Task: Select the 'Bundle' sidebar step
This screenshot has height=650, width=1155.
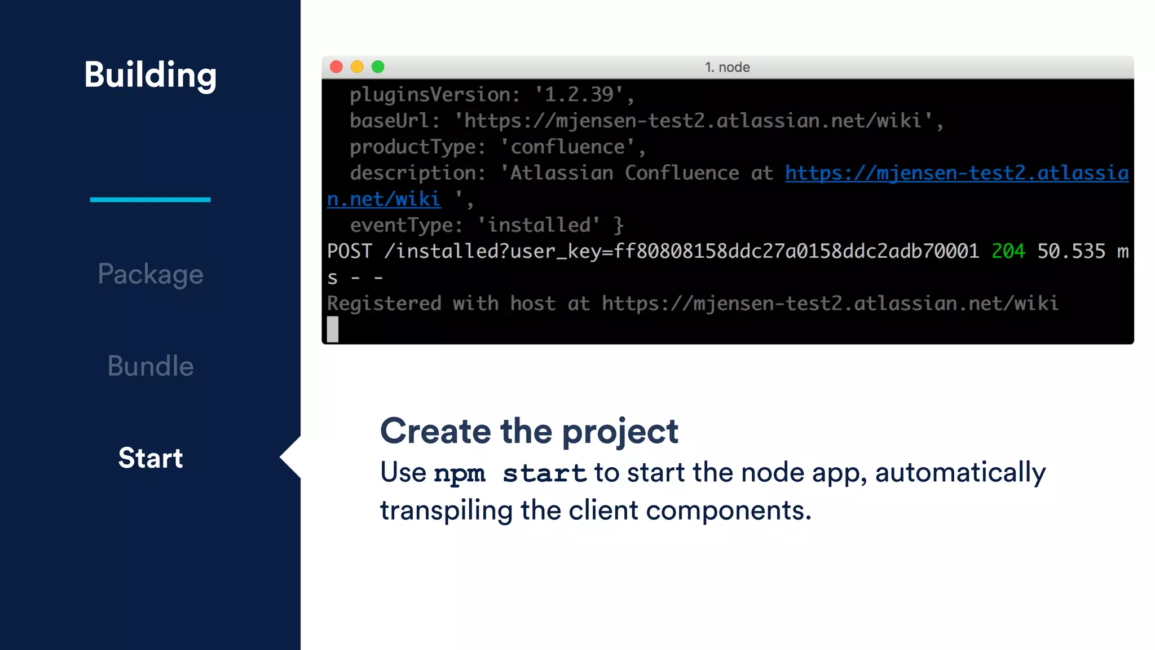Action: pyautogui.click(x=151, y=366)
